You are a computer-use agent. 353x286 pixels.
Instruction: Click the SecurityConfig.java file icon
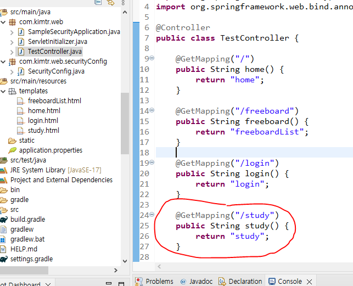pos(21,71)
